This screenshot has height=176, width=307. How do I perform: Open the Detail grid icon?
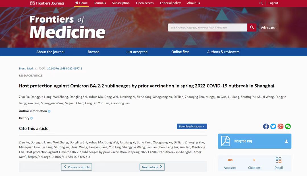[x=278, y=160]
